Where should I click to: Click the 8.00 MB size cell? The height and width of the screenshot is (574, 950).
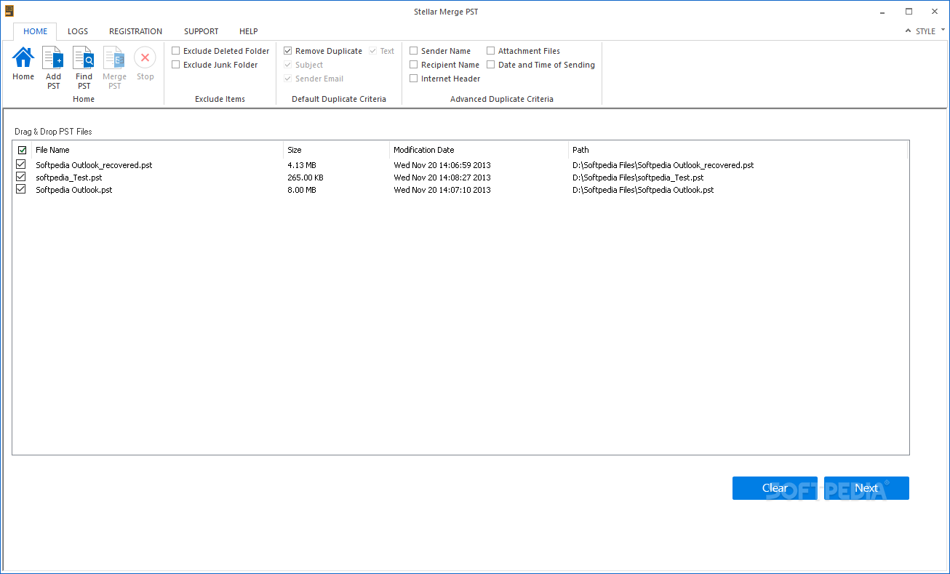302,190
